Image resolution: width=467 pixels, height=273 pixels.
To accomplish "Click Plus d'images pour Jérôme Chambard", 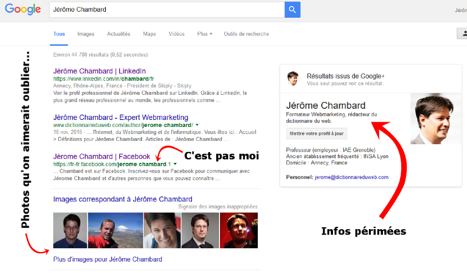I will point(107,259).
